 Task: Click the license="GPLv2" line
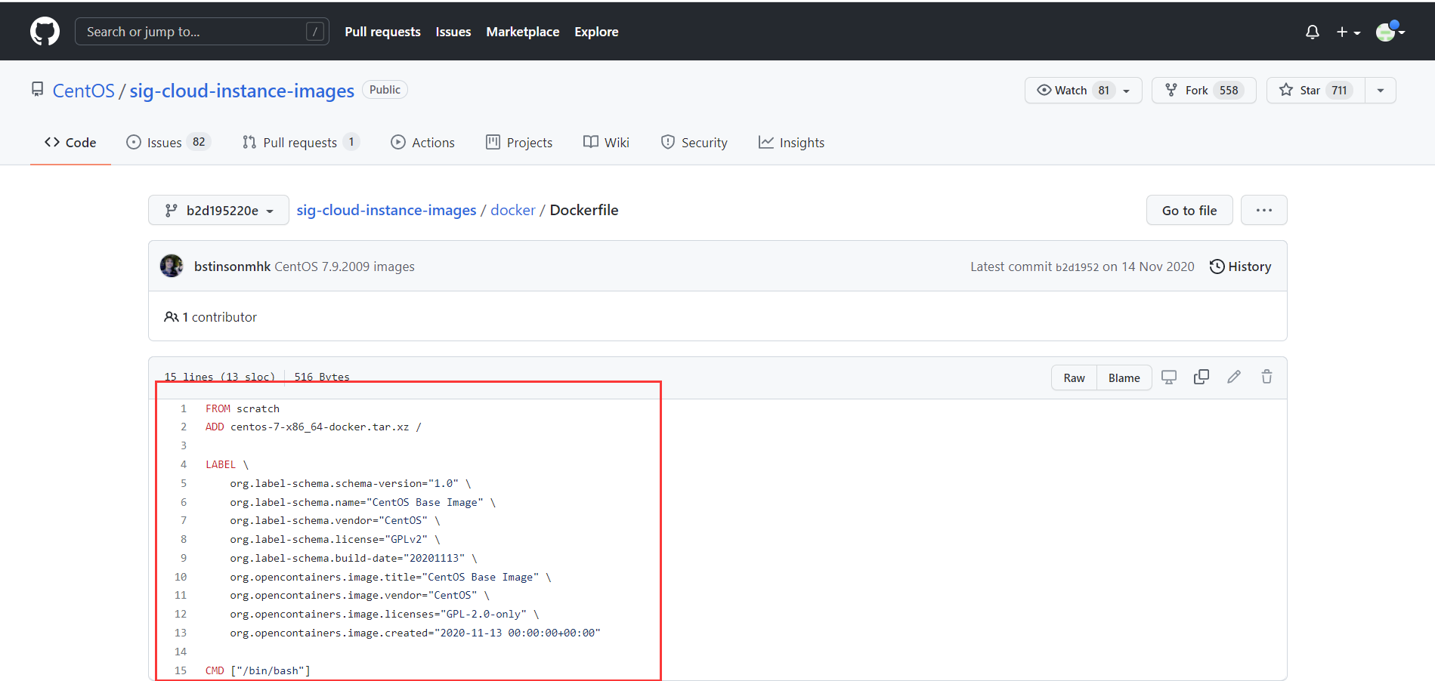pos(335,539)
